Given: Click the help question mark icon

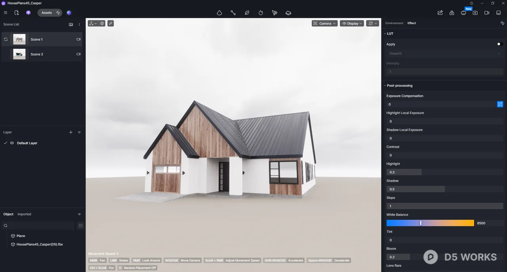Looking at the screenshot, I should point(471,3).
